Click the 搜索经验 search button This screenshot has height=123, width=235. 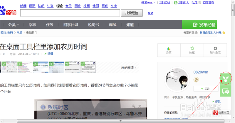[x=132, y=13]
